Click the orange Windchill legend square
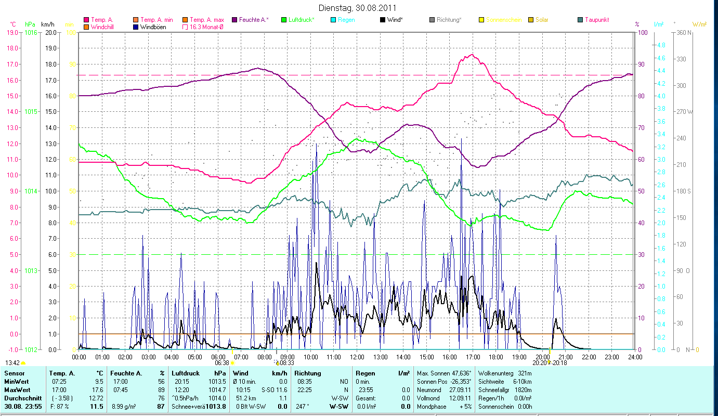This screenshot has height=416, width=718. (x=86, y=27)
